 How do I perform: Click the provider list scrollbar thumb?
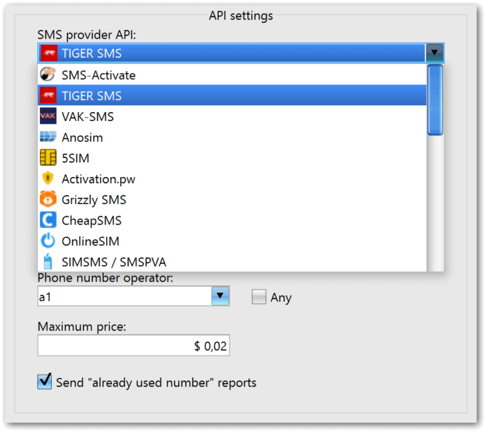coord(435,100)
